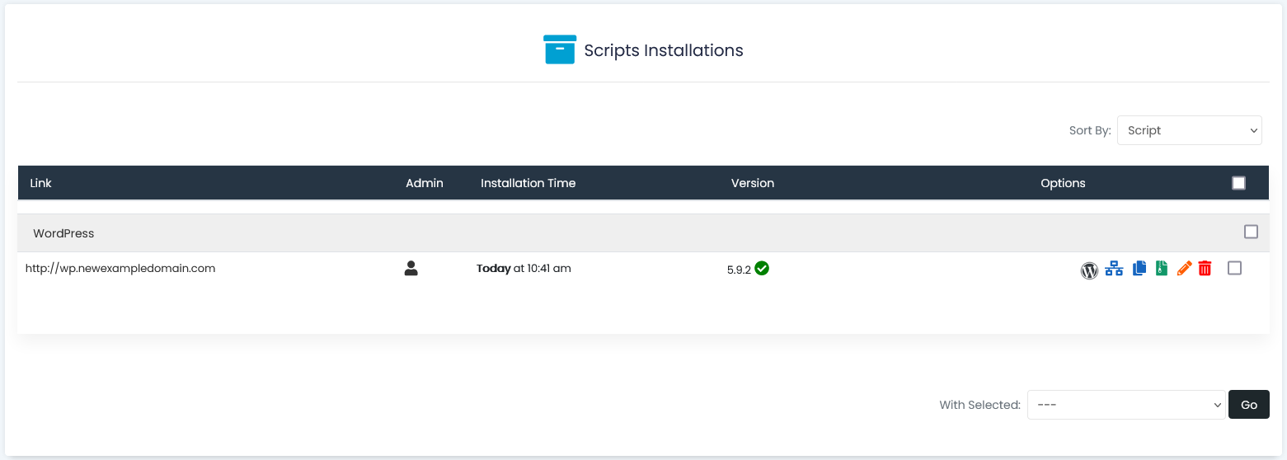This screenshot has height=460, width=1287.
Task: Click the WordPress group row label
Action: (x=63, y=233)
